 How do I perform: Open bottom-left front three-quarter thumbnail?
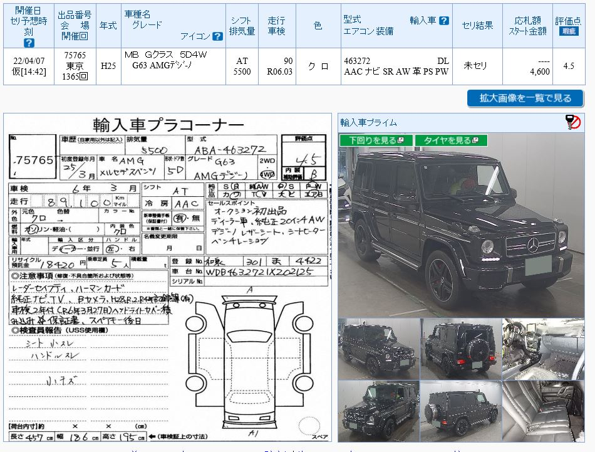(x=379, y=411)
